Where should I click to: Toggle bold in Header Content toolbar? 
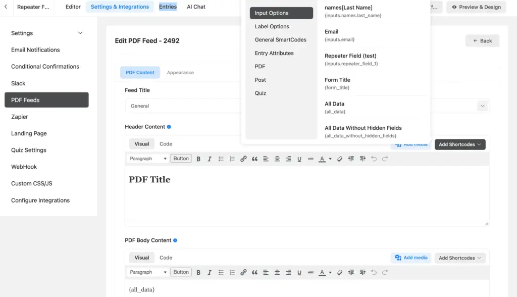pyautogui.click(x=198, y=159)
